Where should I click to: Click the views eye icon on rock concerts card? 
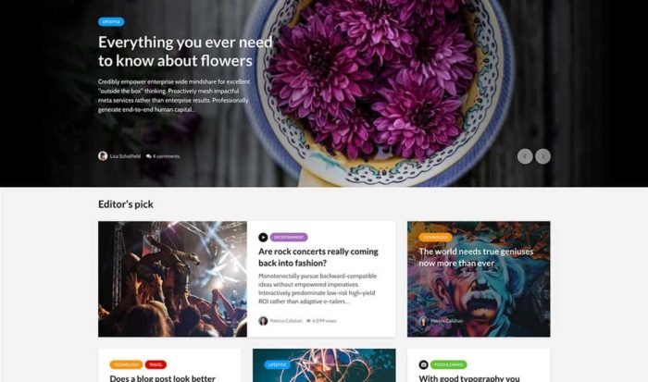click(308, 321)
